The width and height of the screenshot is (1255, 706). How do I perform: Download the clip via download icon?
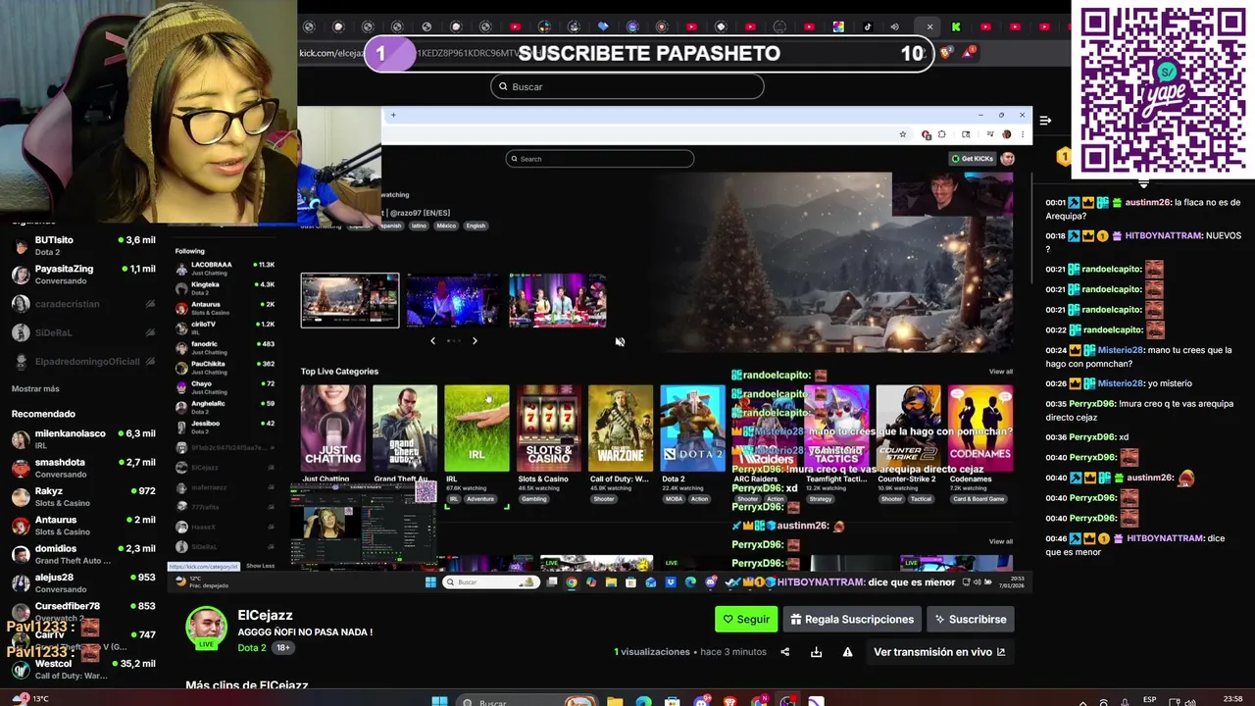click(x=816, y=652)
